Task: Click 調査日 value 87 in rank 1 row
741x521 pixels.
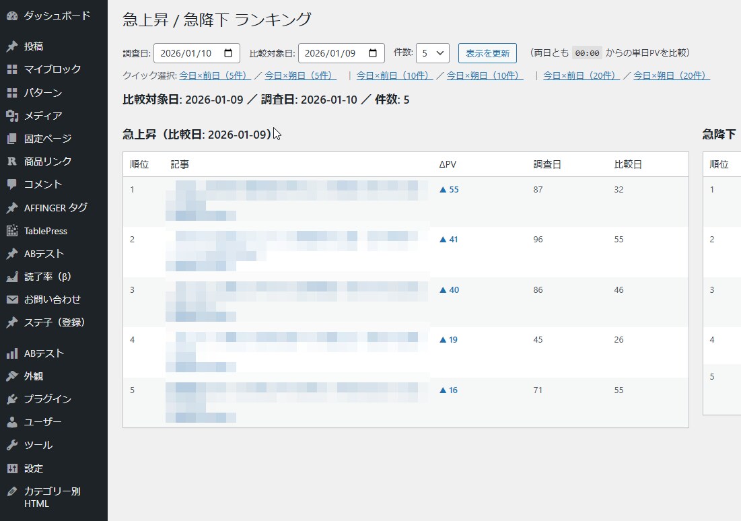Action: (538, 190)
